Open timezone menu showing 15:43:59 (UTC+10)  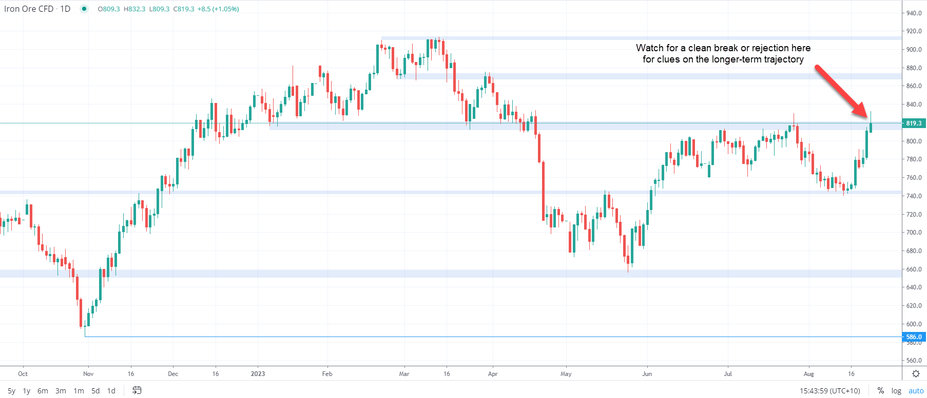pyautogui.click(x=829, y=391)
